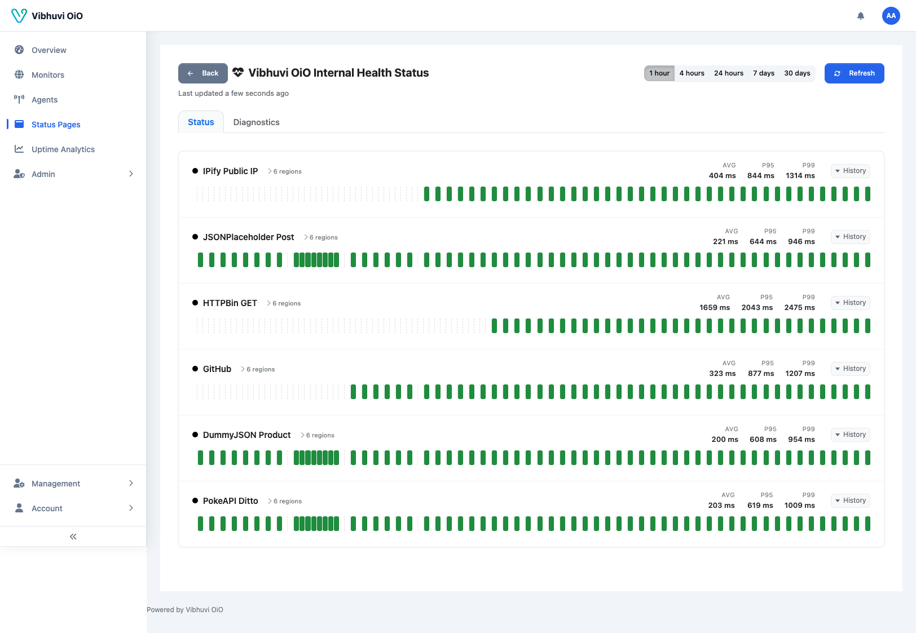
Task: Click the status dot for JSONPlaceholder Post
Action: coord(195,237)
